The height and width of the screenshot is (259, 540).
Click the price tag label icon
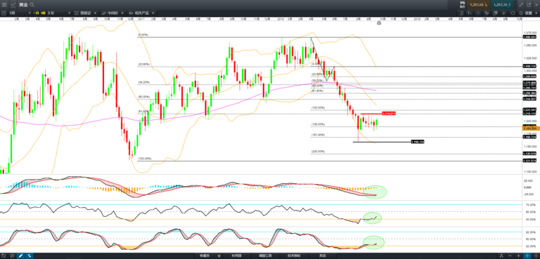coord(512,13)
